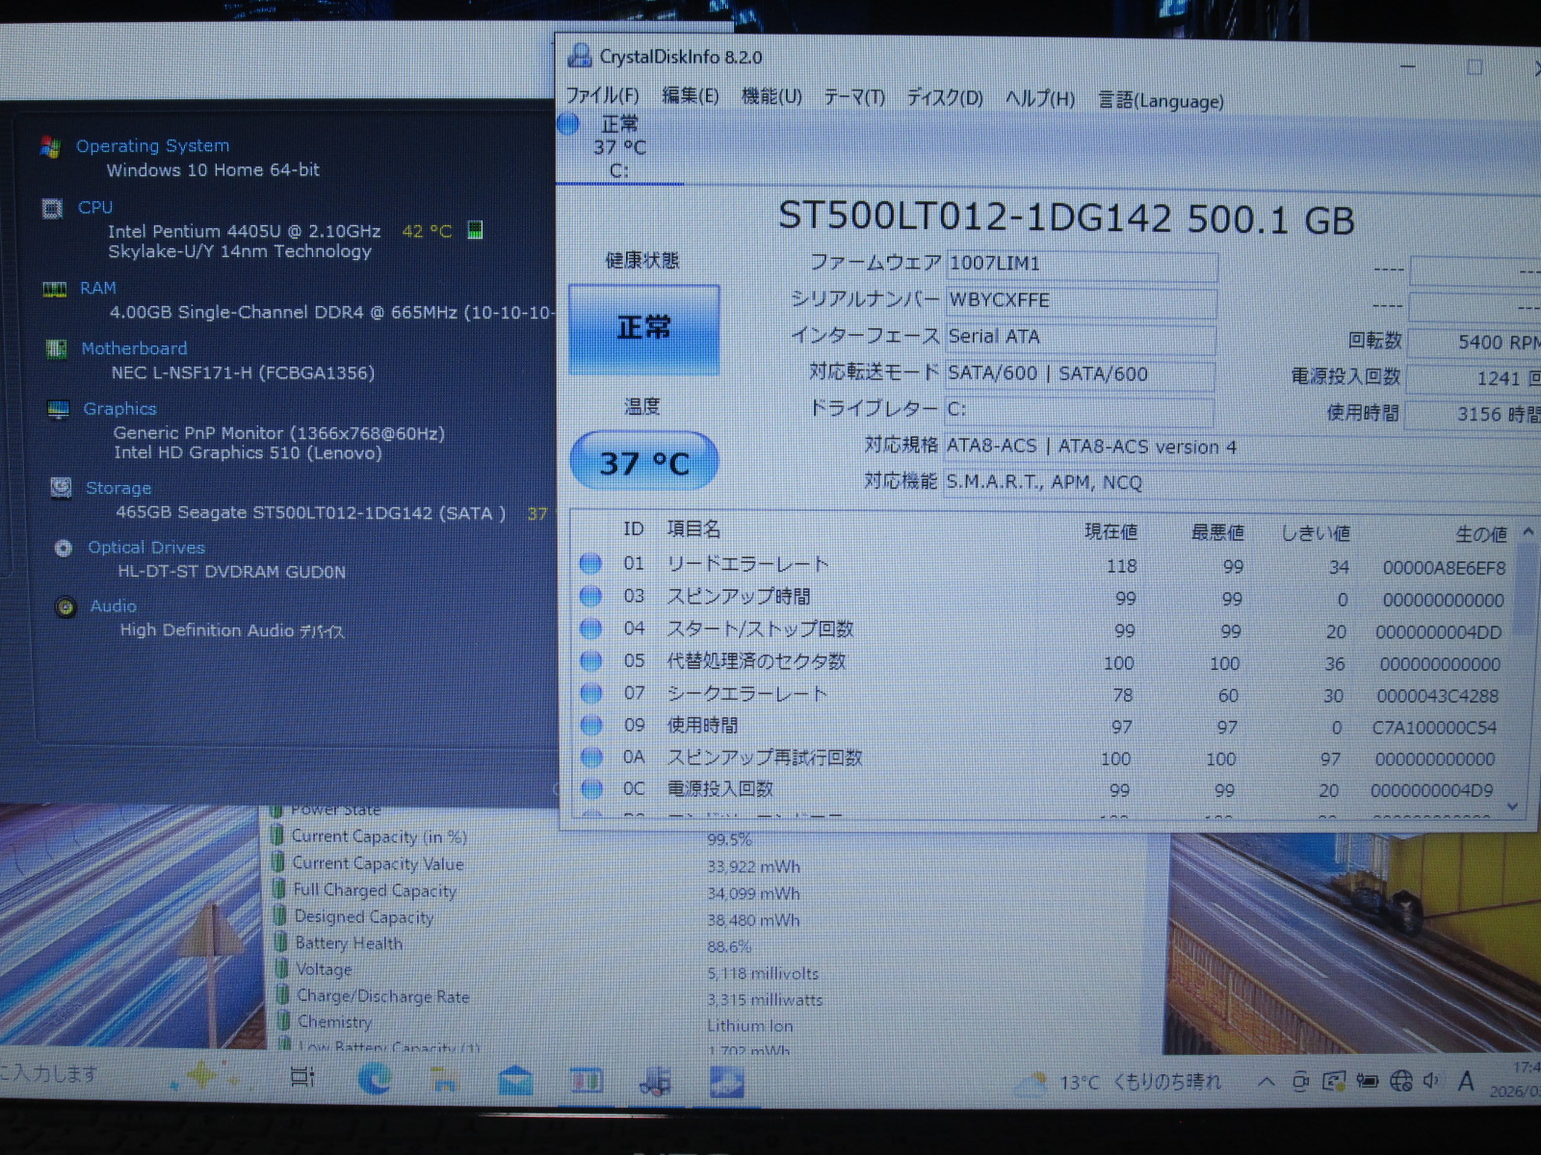Open the ファイル(F) menu
The image size is (1541, 1155).
click(x=602, y=95)
